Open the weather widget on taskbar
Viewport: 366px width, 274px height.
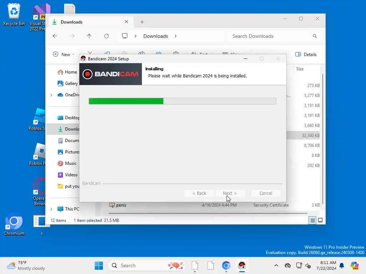(26, 265)
